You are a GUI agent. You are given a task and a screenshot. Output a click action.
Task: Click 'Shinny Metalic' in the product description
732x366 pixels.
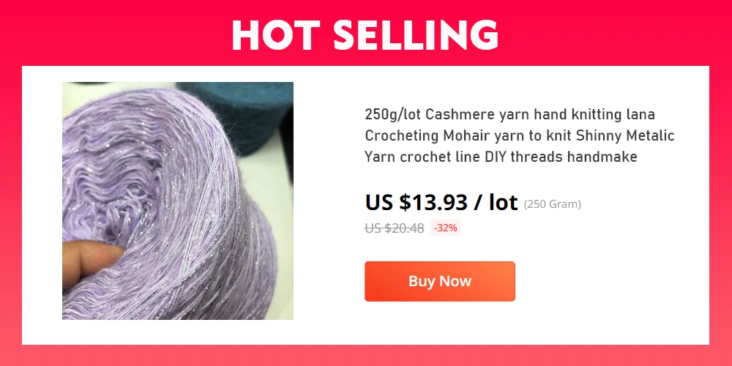click(625, 135)
